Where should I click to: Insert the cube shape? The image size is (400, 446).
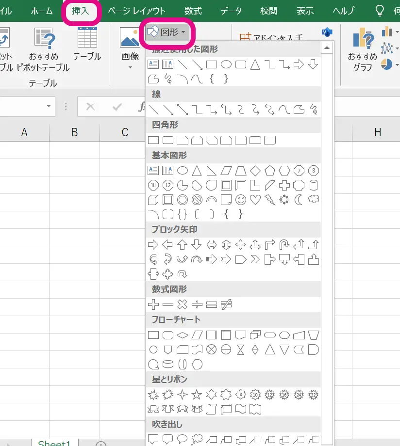click(153, 199)
